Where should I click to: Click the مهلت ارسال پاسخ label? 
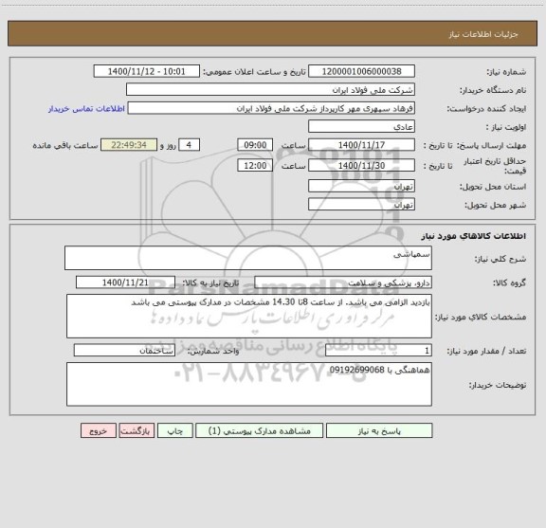click(491, 146)
